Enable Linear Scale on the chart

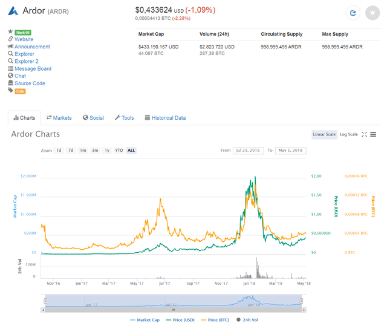[x=324, y=134]
